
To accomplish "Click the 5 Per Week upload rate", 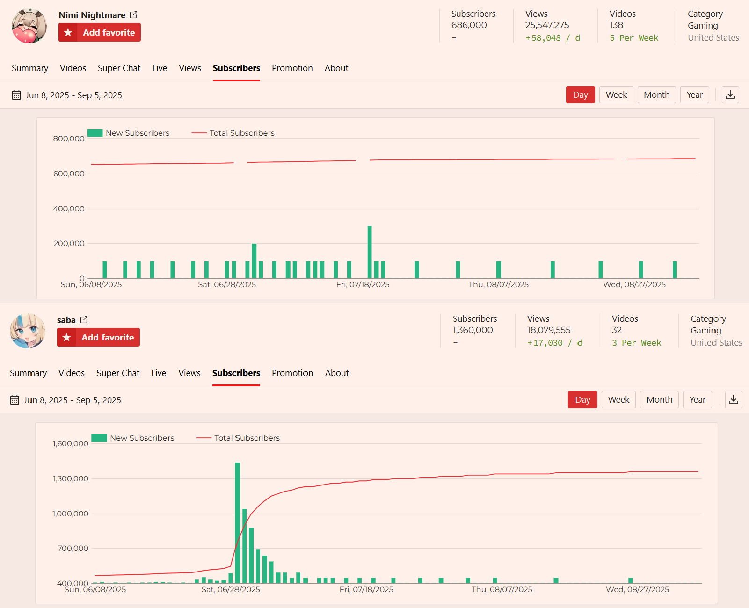I will (634, 38).
